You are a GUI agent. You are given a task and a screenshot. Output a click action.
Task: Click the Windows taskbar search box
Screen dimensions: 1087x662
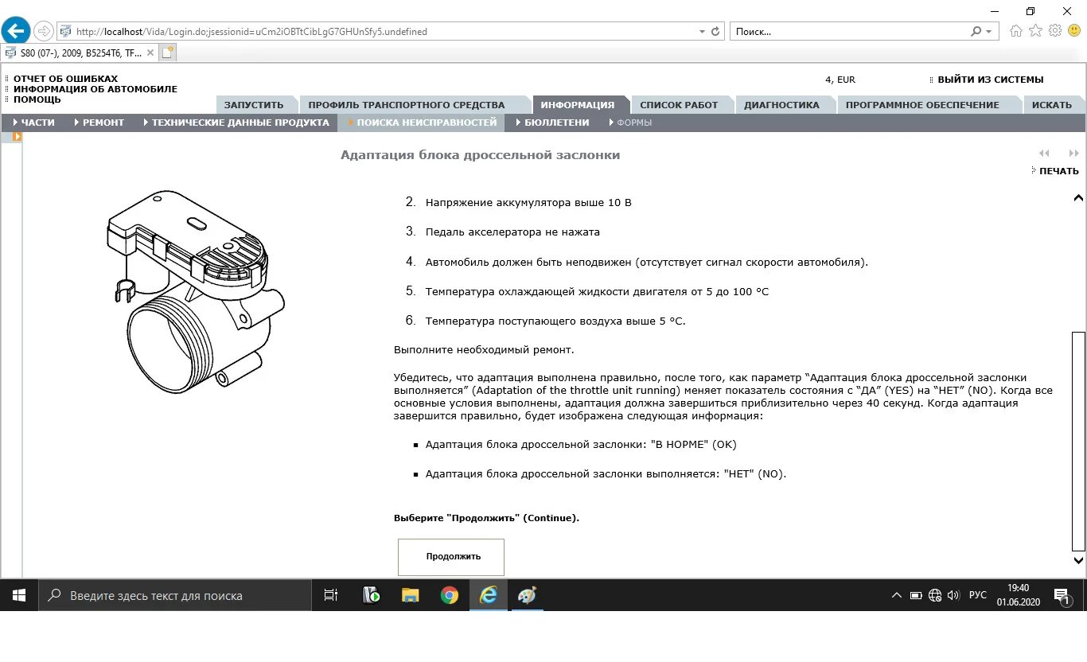175,595
